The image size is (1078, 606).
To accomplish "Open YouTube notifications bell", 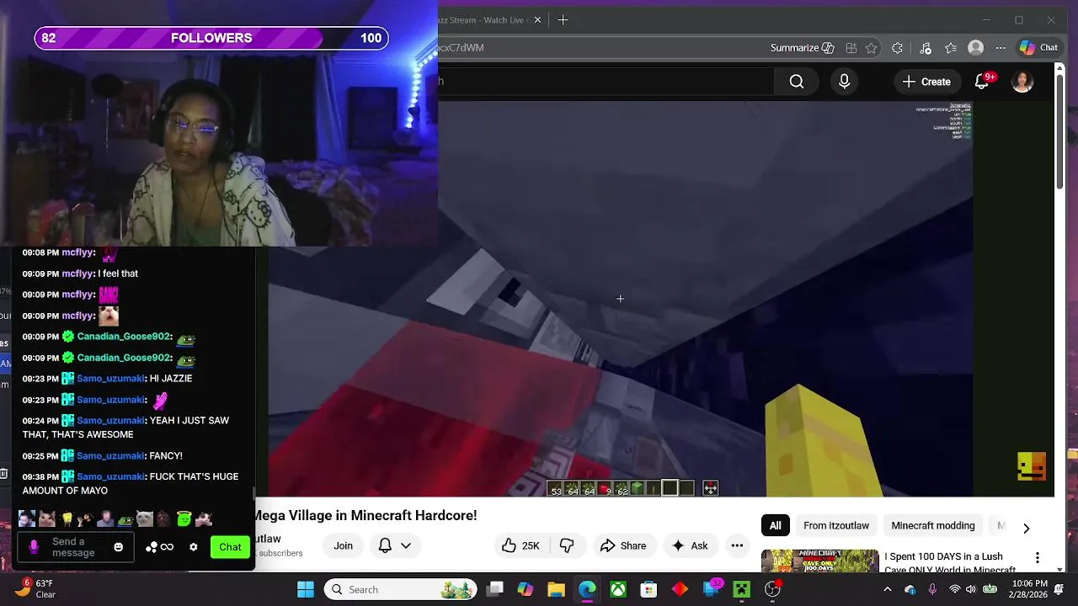I will click(x=982, y=82).
